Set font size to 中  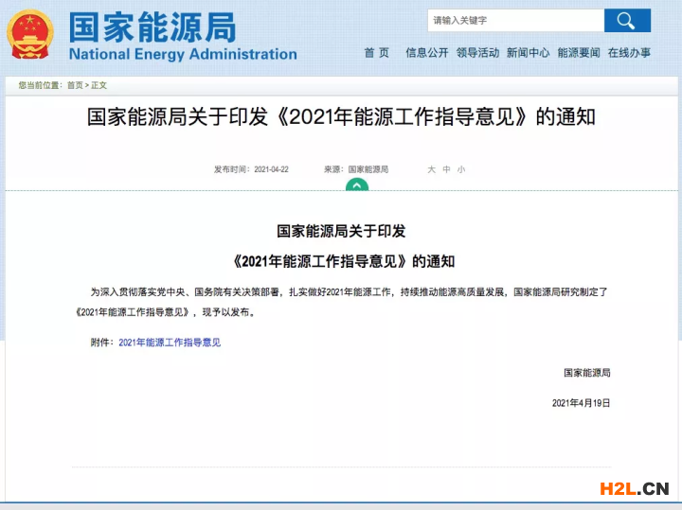[x=446, y=169]
